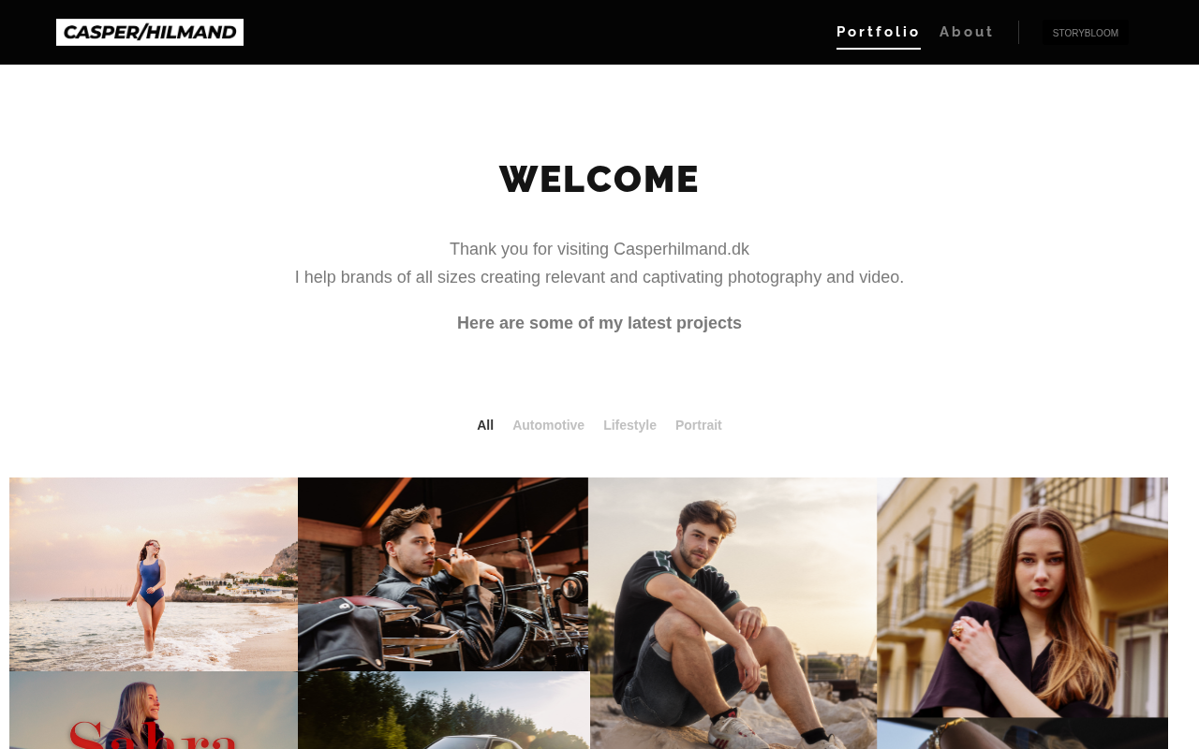Select the All filter
Viewport: 1199px width, 749px height.
pos(485,425)
